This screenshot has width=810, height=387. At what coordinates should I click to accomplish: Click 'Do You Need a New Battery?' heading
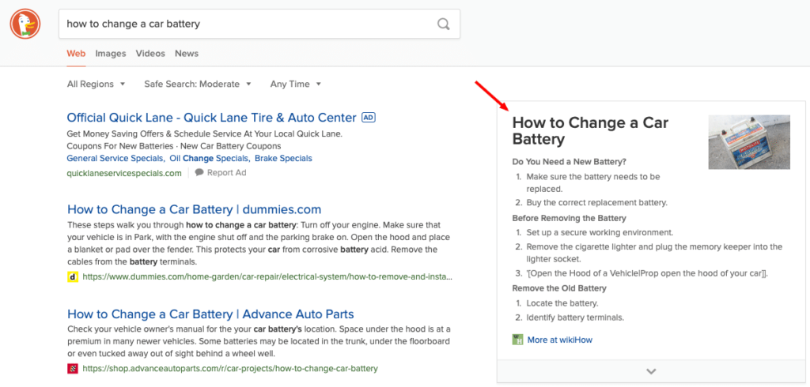(x=570, y=161)
